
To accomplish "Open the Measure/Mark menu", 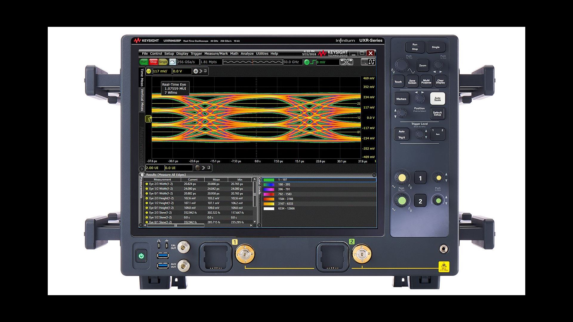I will (216, 54).
